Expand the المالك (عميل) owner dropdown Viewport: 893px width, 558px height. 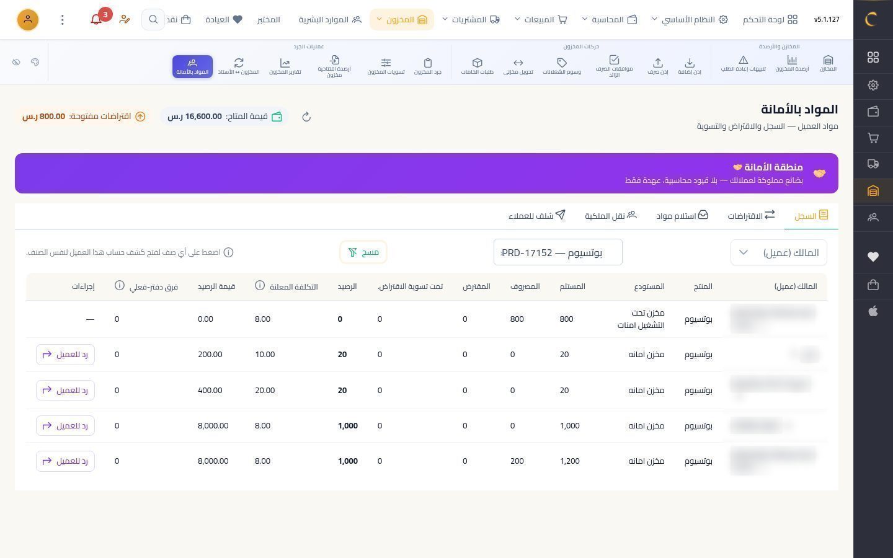(779, 252)
